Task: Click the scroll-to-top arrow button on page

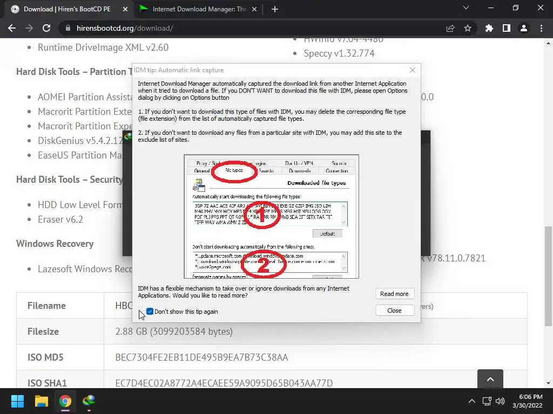Action: pyautogui.click(x=490, y=379)
